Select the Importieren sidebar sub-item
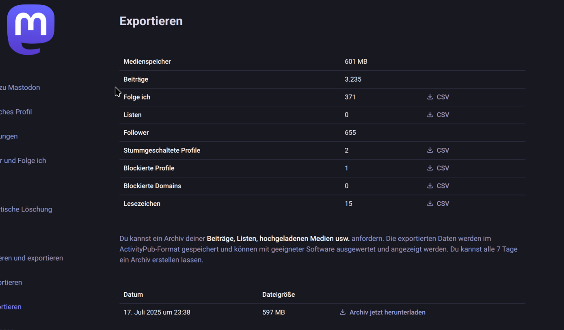Image resolution: width=564 pixels, height=330 pixels. pos(11,283)
